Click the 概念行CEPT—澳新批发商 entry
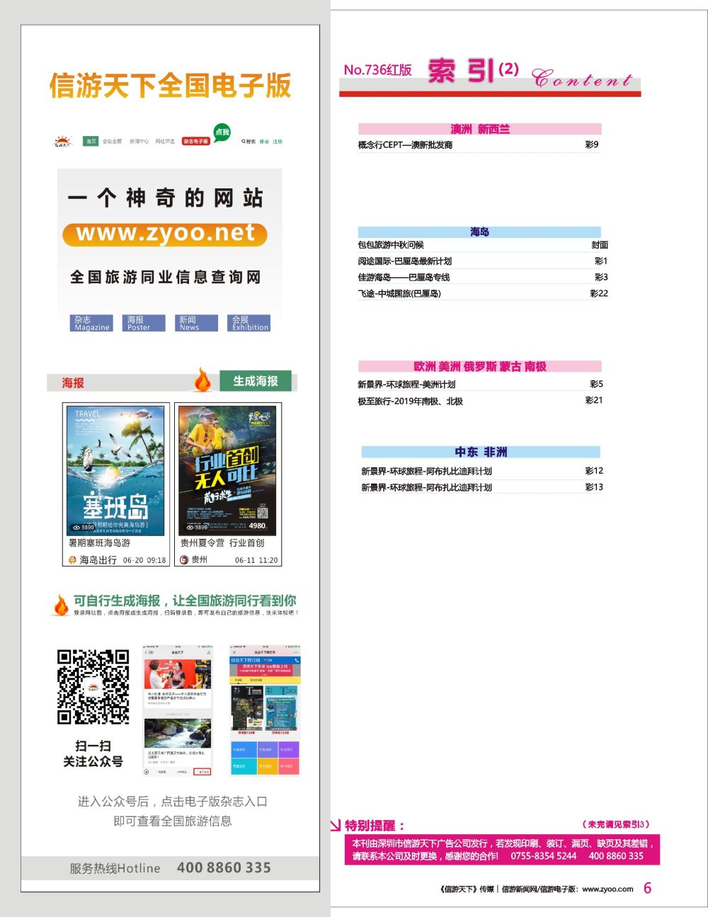Screen dimensions: 708x917 405,145
